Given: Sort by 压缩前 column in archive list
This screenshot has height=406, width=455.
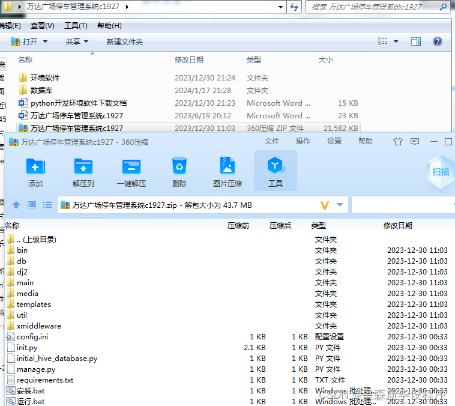Looking at the screenshot, I should (238, 226).
